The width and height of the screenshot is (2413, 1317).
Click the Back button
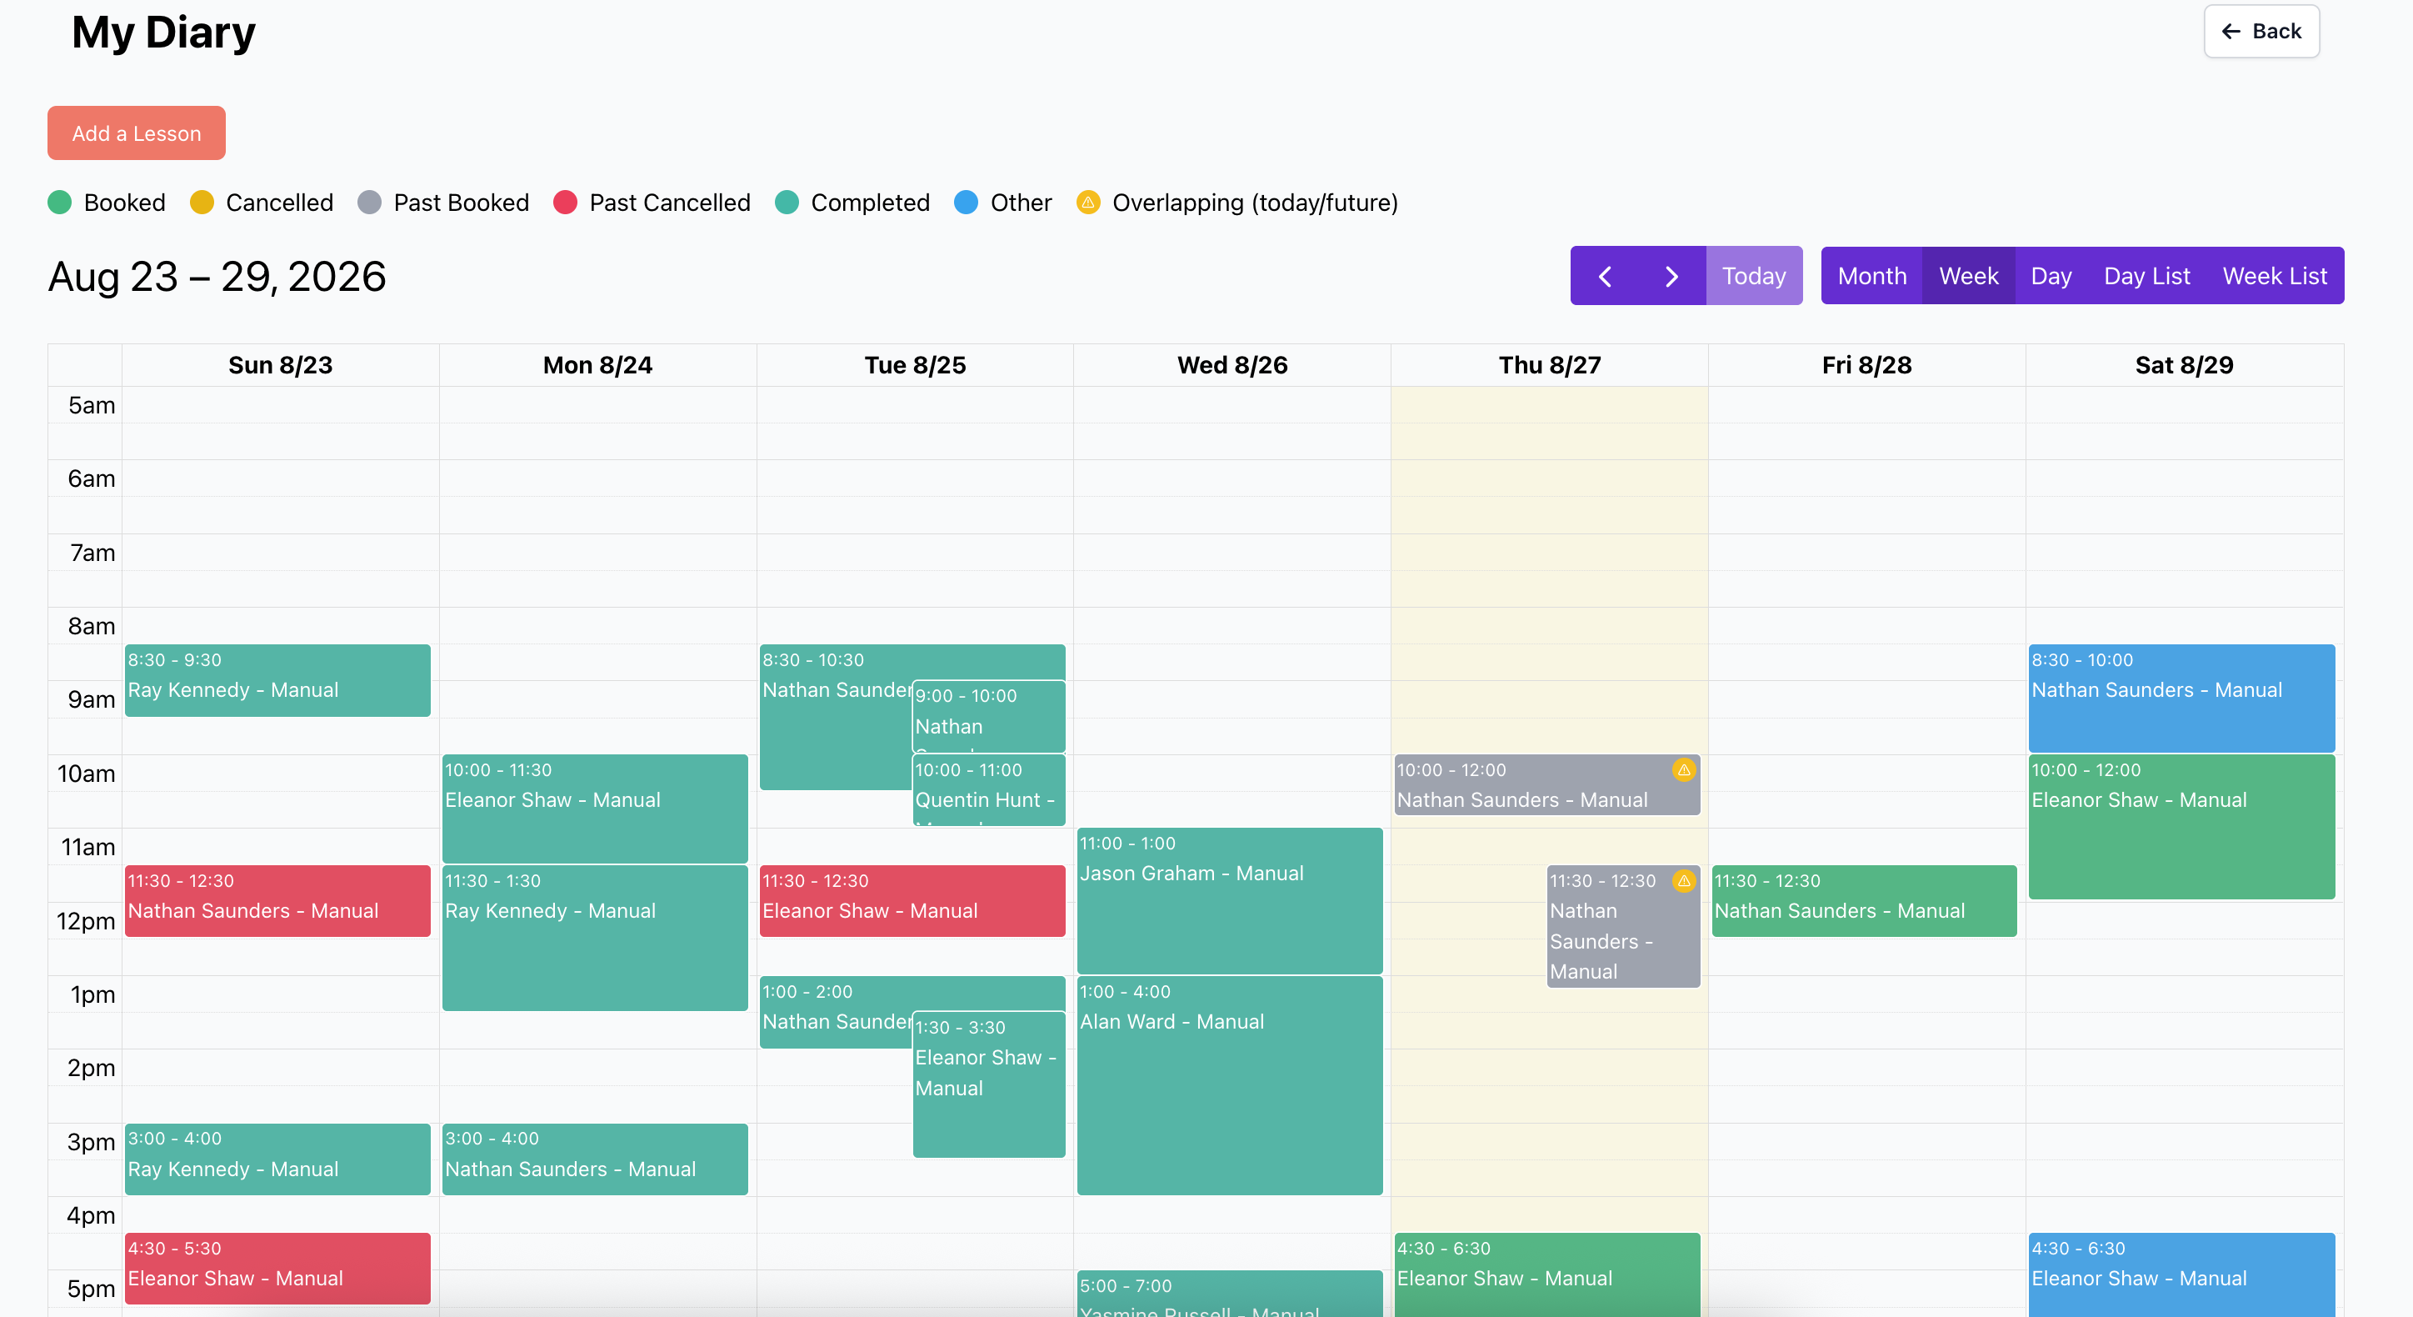coord(2261,31)
